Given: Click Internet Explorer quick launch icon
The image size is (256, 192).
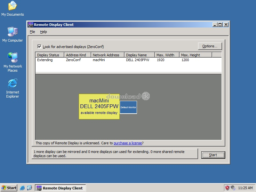Looking at the screenshot, I should click(x=22, y=188).
